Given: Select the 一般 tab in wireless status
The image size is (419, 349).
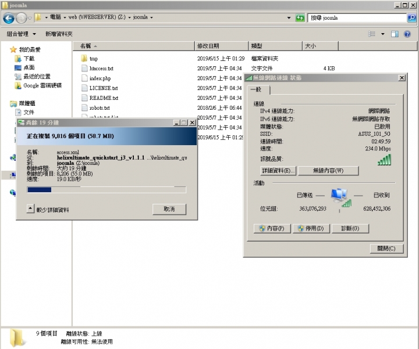Looking at the screenshot, I should (258, 89).
